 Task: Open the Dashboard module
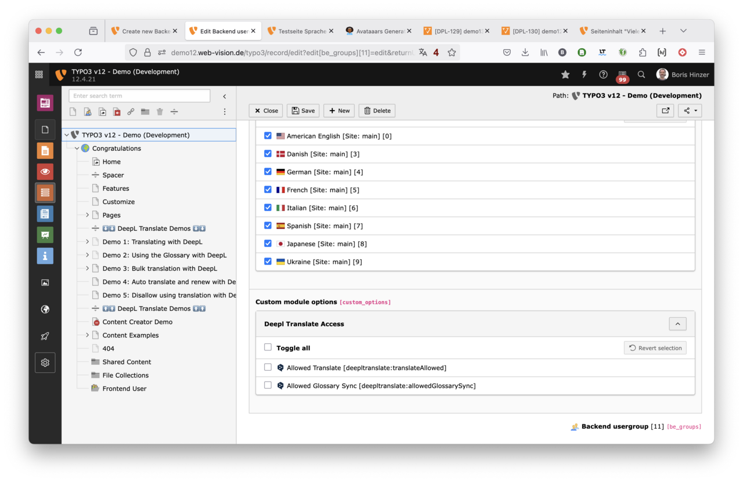coord(45,103)
